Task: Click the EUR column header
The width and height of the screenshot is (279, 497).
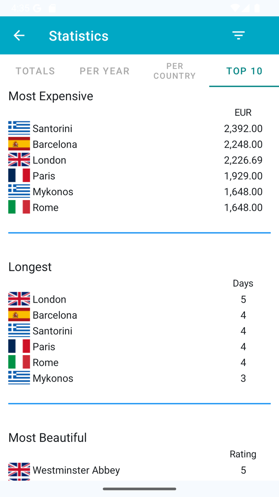Action: [243, 112]
